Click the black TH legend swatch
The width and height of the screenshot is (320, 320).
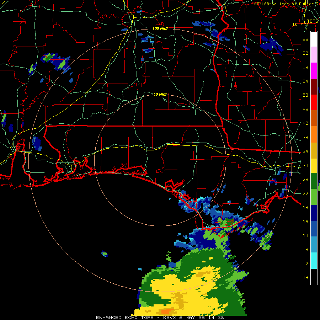coord(314,277)
